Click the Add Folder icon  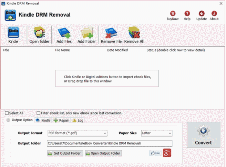click(87, 33)
